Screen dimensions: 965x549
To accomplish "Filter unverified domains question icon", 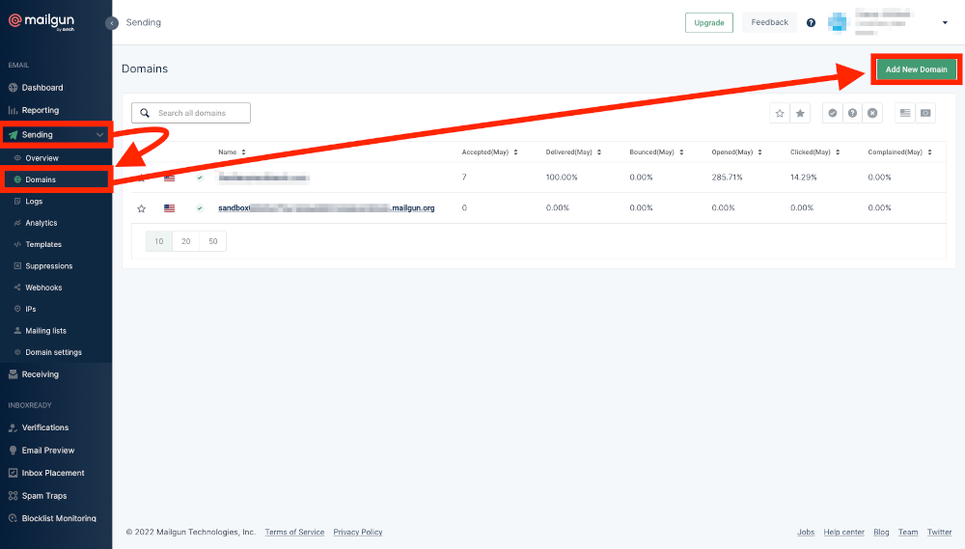I will click(x=852, y=113).
